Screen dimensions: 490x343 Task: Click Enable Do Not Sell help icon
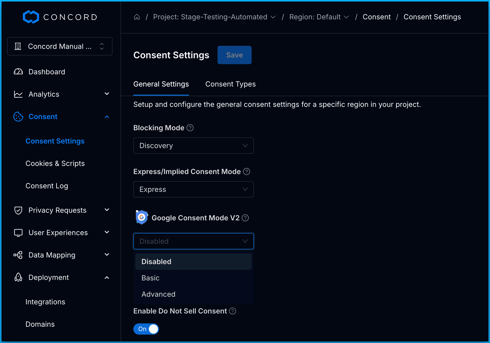click(233, 311)
